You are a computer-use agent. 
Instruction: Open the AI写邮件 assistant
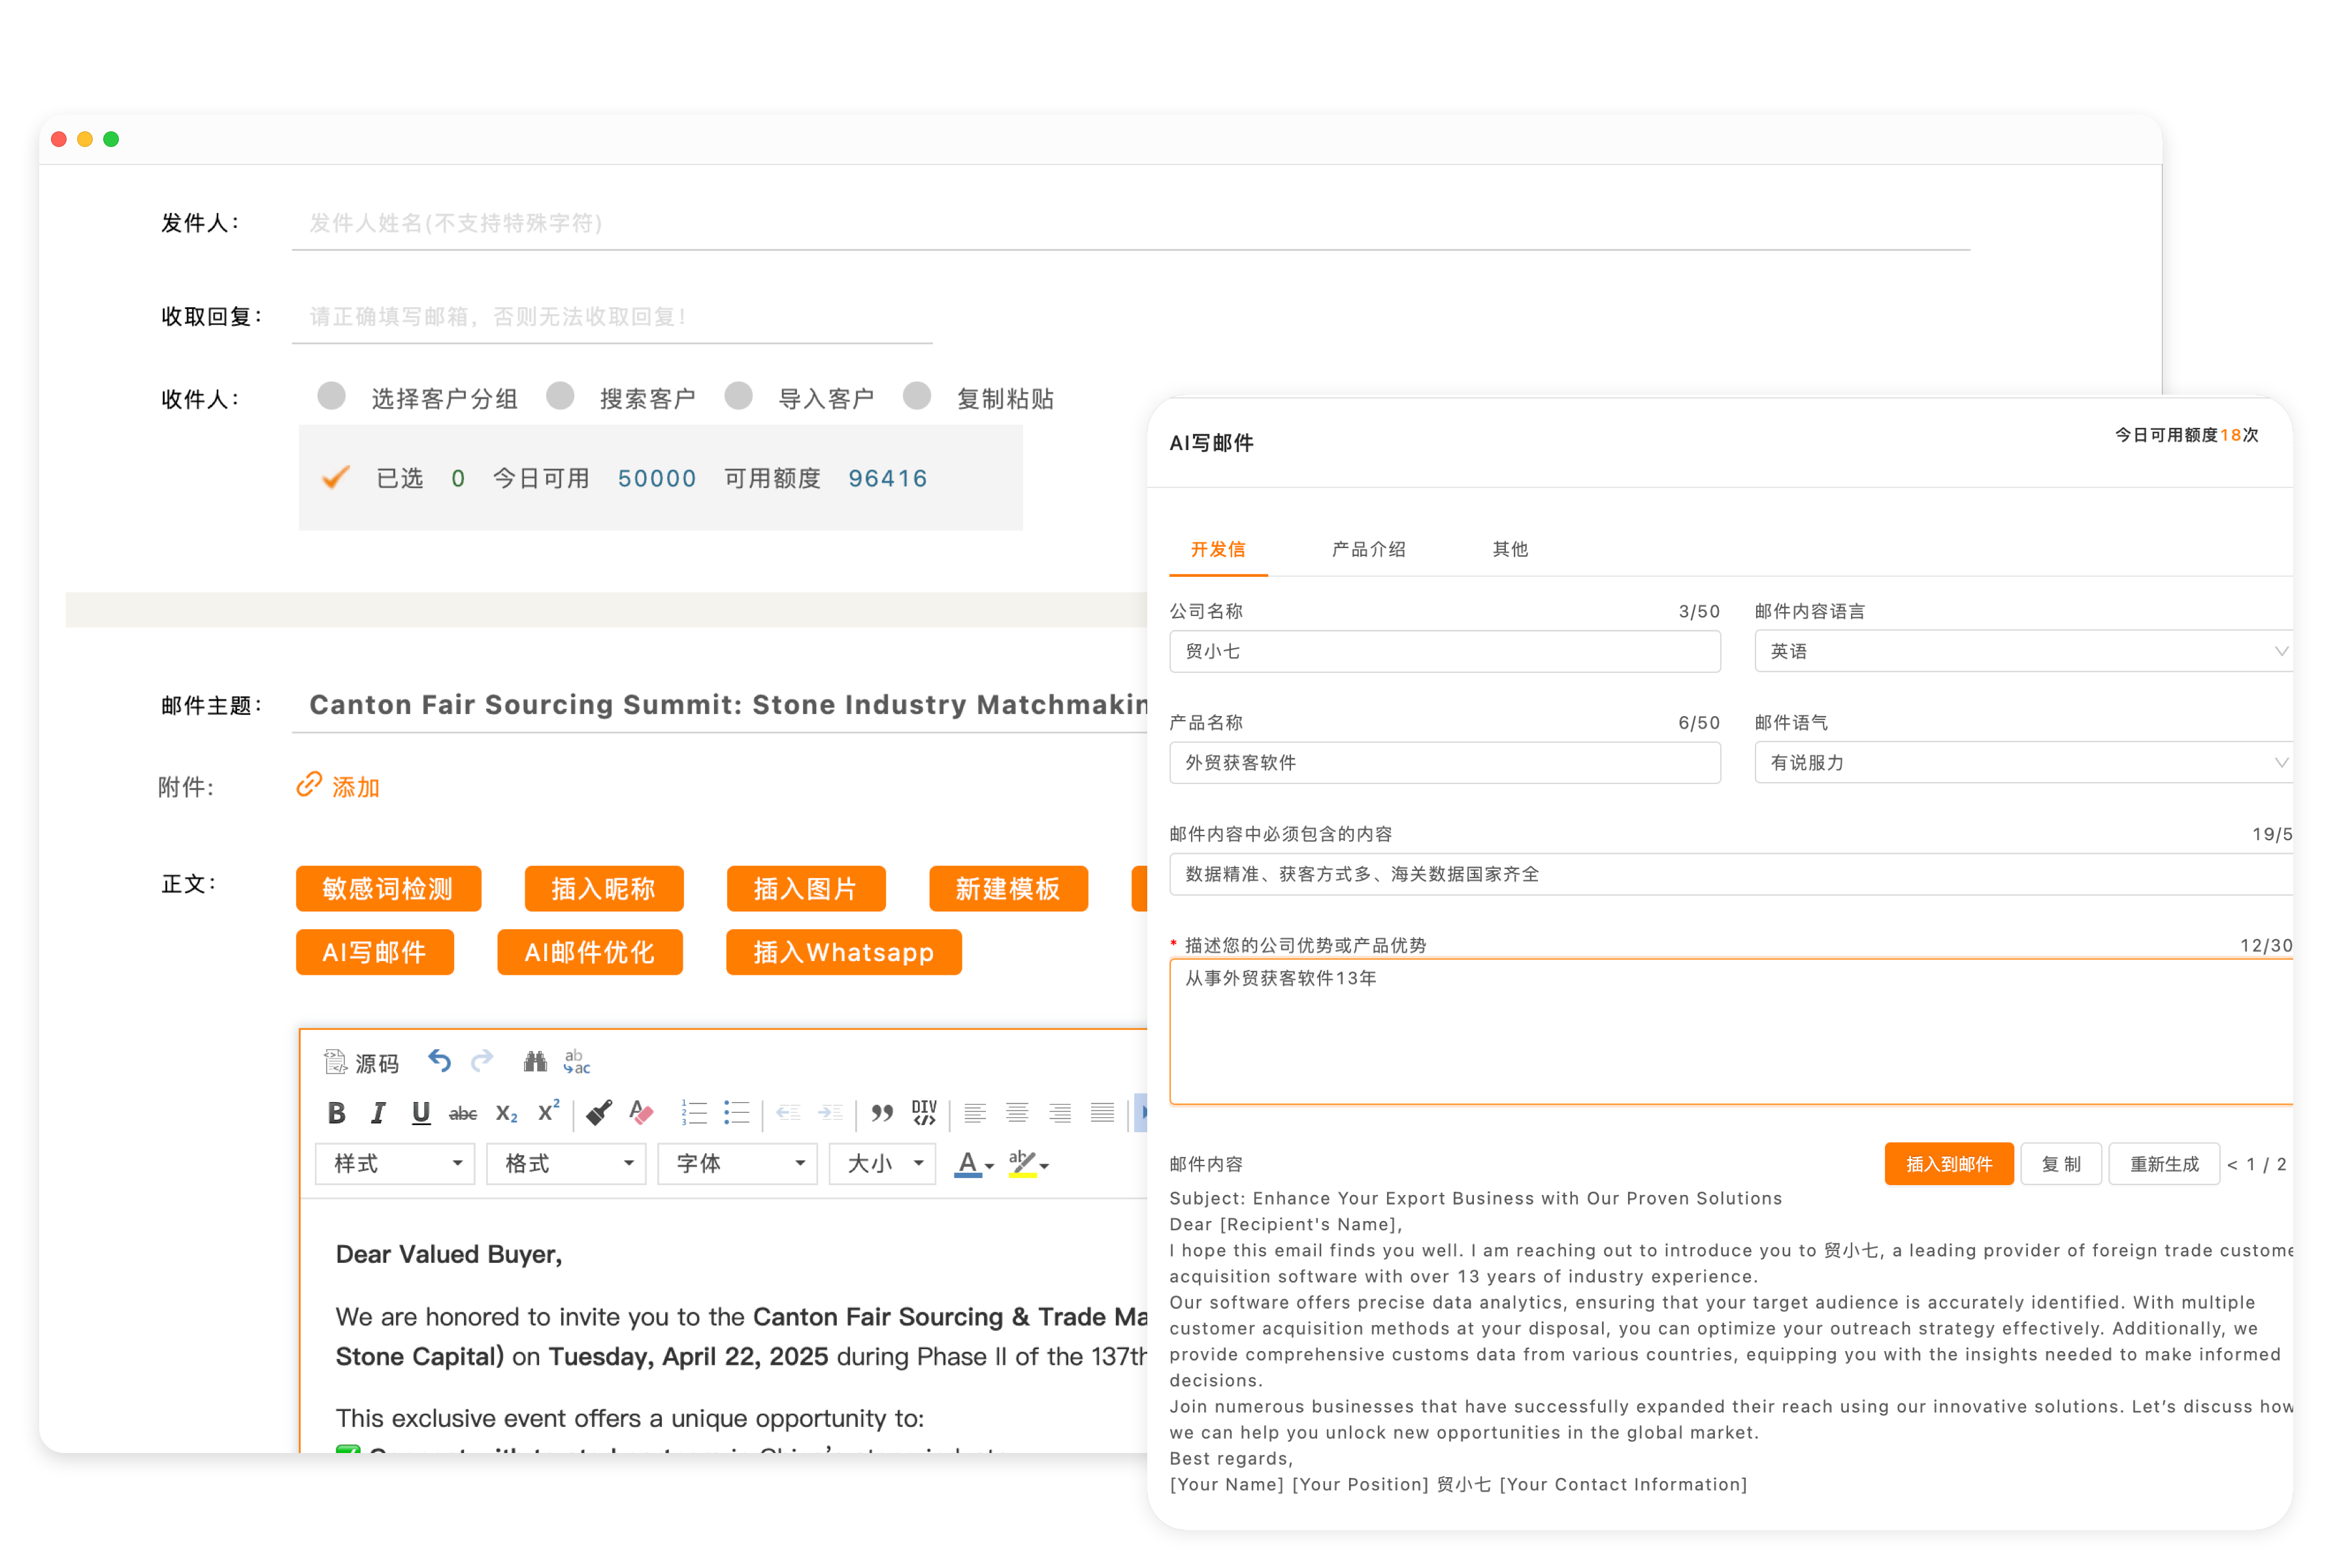(x=375, y=952)
